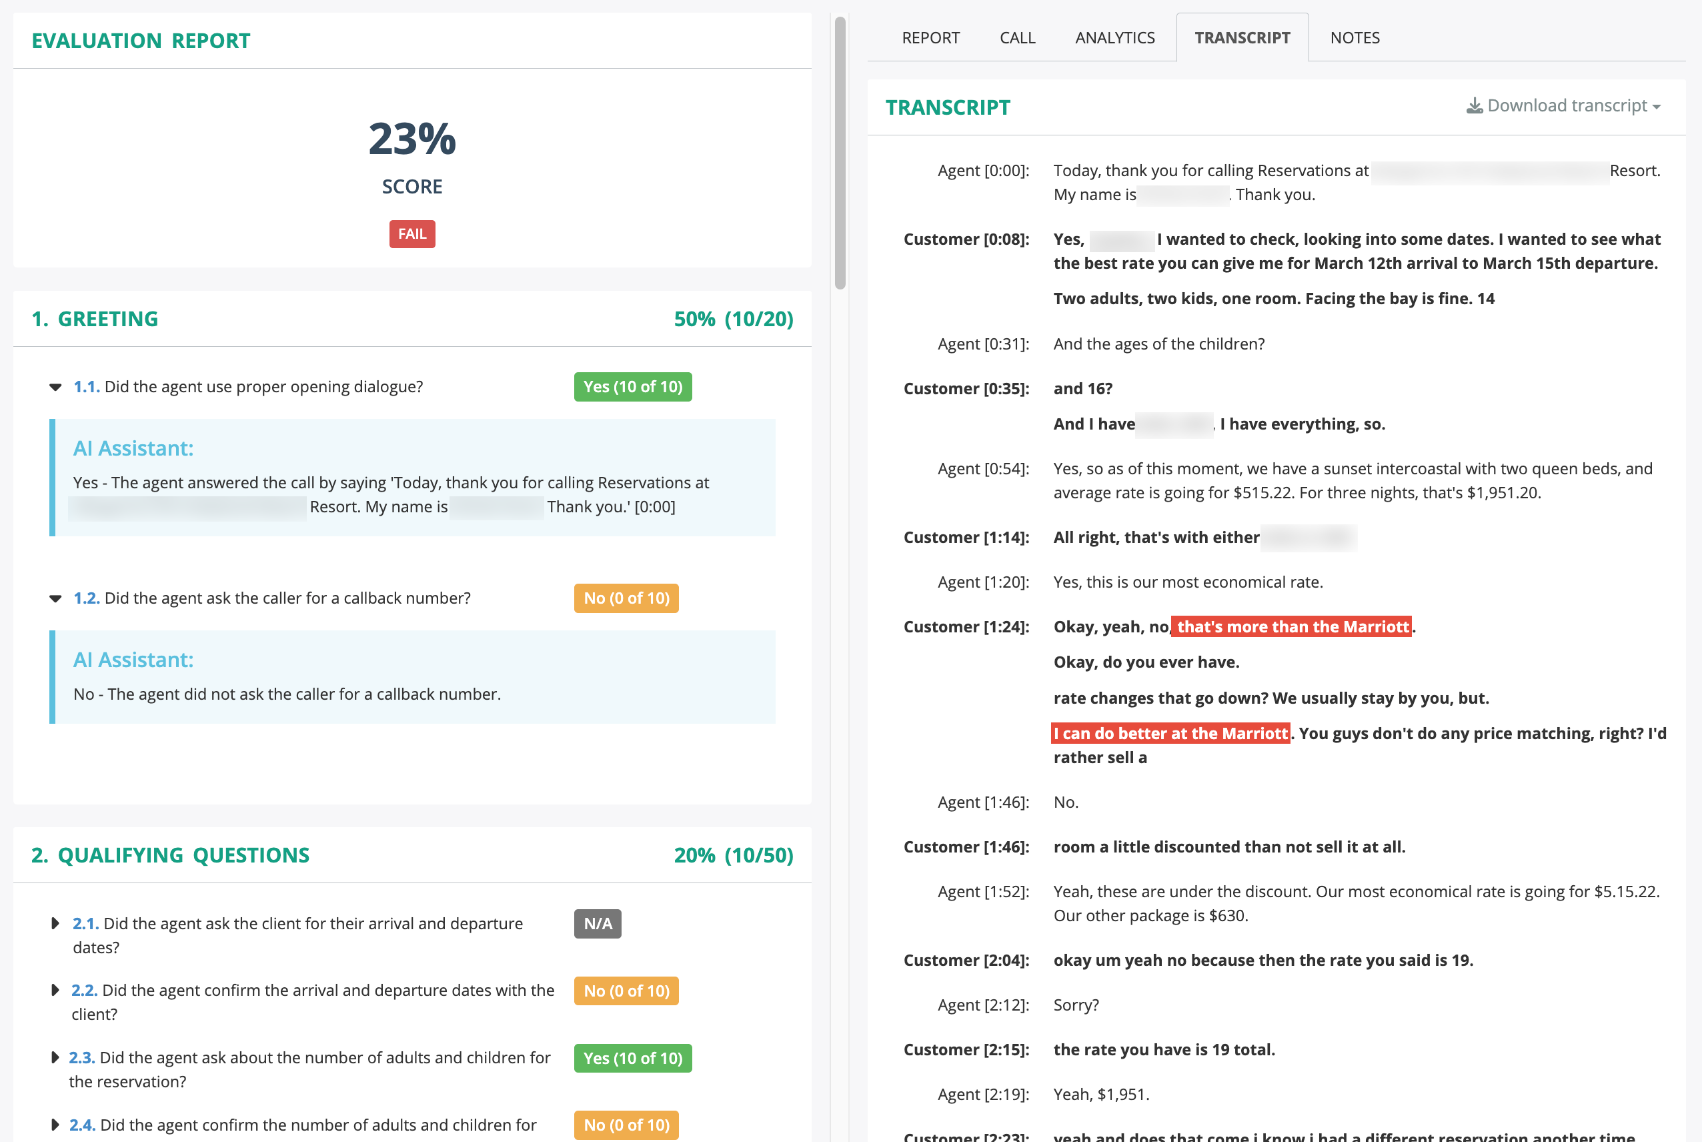Click the Agent [0:54] transcript timestamp
The width and height of the screenshot is (1702, 1142).
point(983,469)
